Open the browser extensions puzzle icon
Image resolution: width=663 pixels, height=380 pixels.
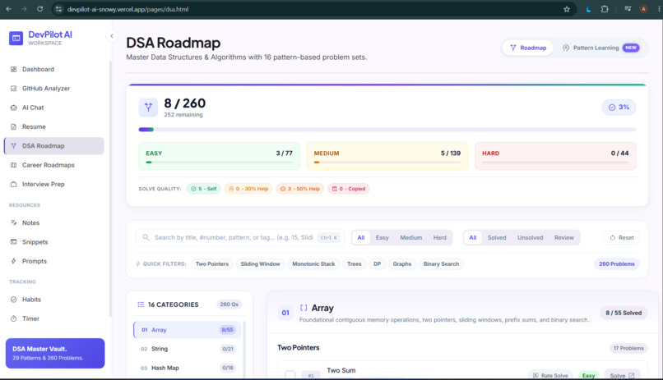pos(605,9)
